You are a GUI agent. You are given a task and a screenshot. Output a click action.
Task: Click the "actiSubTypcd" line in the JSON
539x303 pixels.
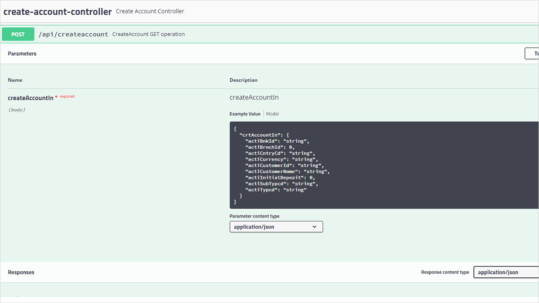tap(282, 184)
